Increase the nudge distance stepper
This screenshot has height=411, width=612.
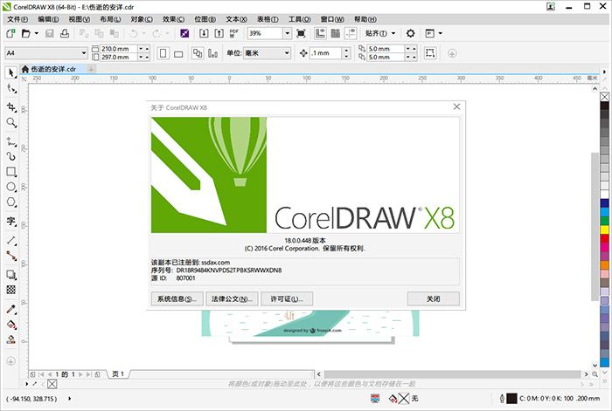[346, 51]
